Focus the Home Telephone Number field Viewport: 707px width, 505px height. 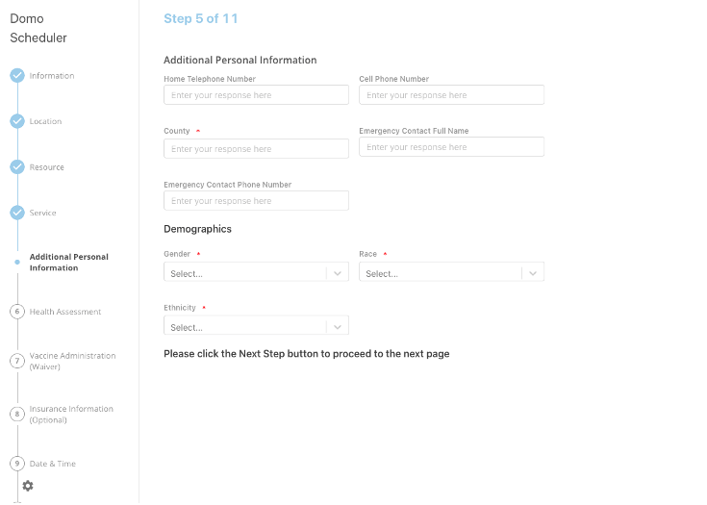coord(256,94)
